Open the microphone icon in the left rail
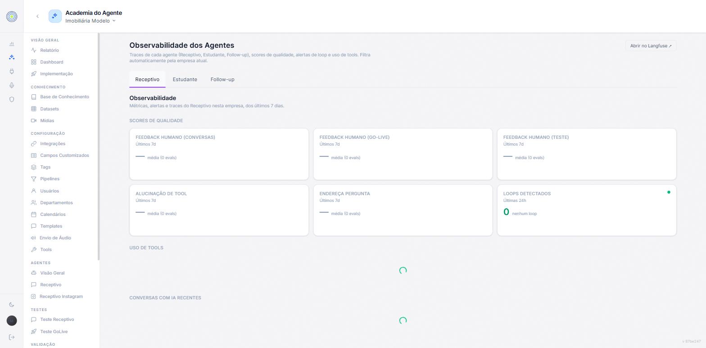The image size is (706, 348). click(12, 85)
